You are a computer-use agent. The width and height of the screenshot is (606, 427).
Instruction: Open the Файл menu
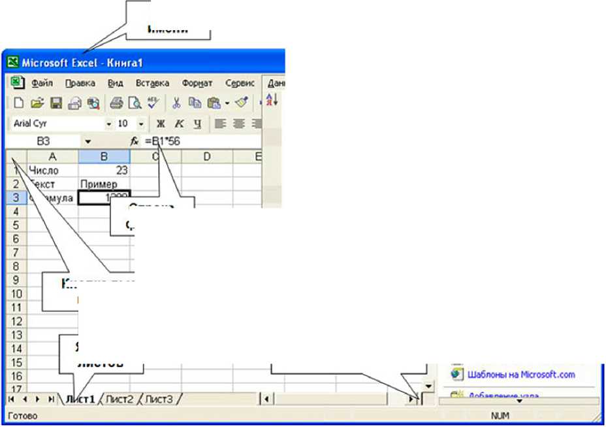tap(42, 83)
